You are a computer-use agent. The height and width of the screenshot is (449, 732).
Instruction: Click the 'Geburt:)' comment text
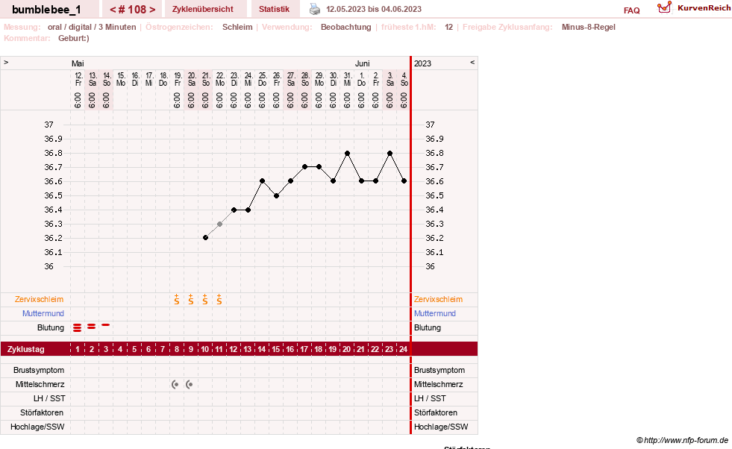pyautogui.click(x=74, y=38)
